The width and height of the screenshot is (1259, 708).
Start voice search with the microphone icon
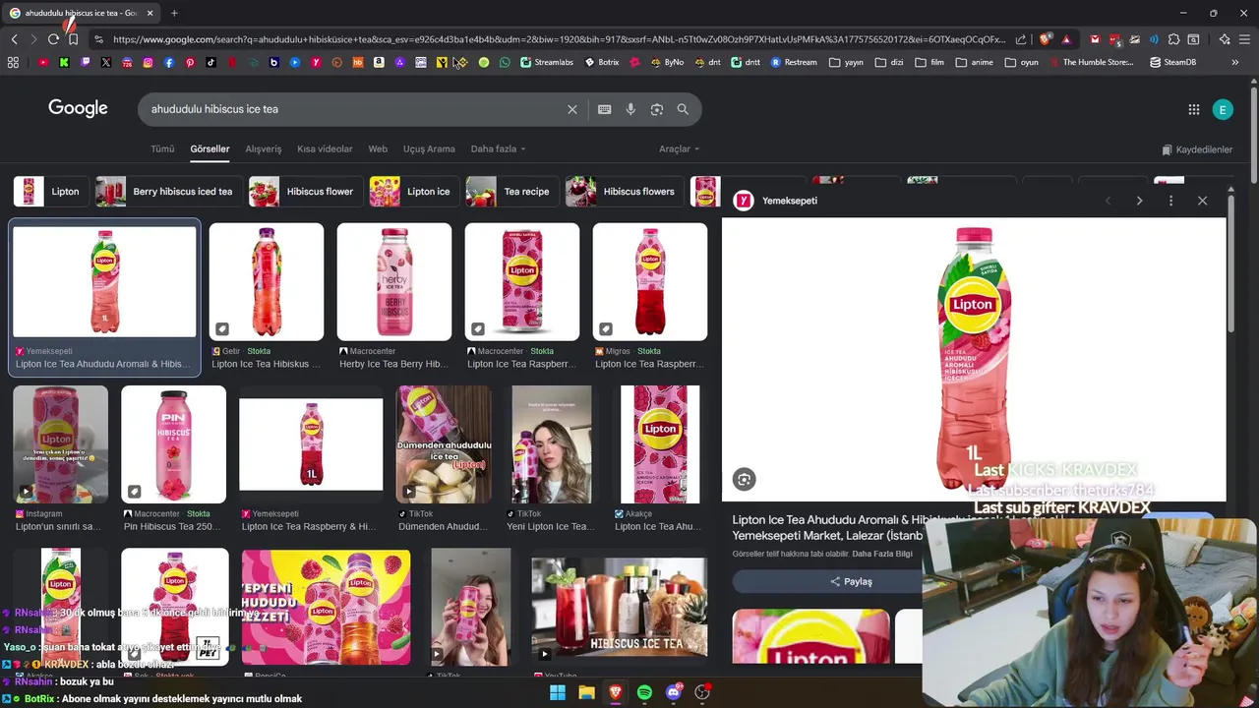[630, 109]
